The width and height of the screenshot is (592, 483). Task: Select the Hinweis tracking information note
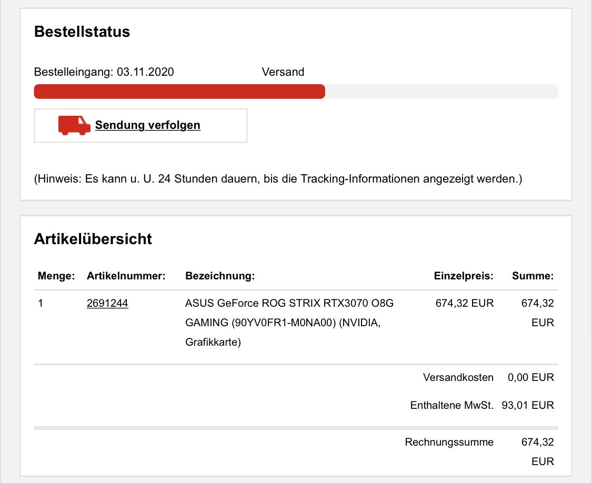click(278, 178)
